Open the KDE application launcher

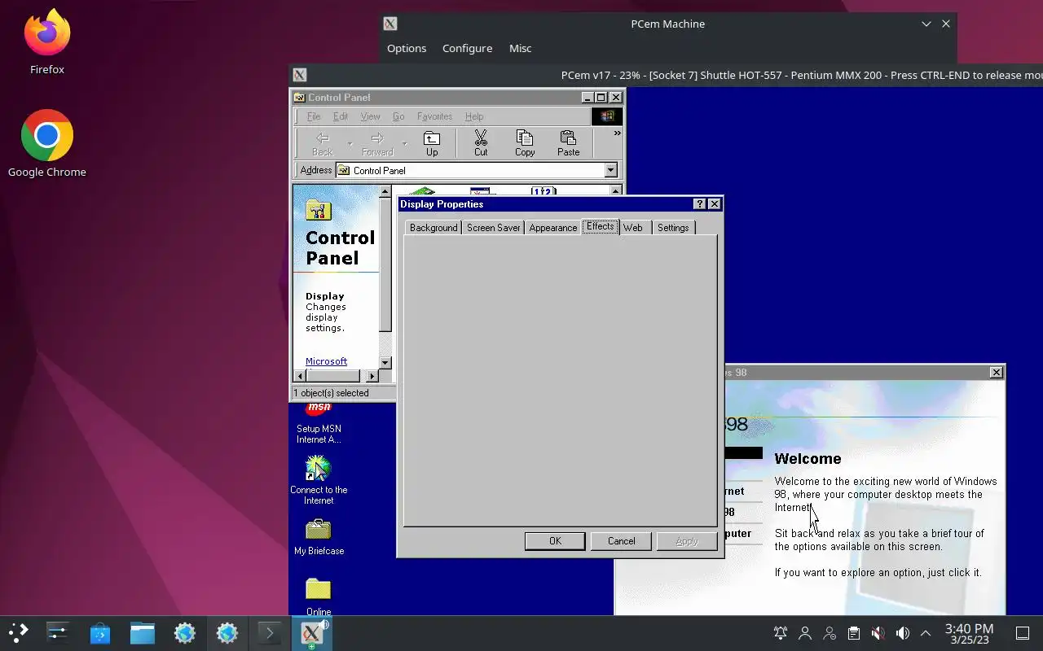click(18, 632)
